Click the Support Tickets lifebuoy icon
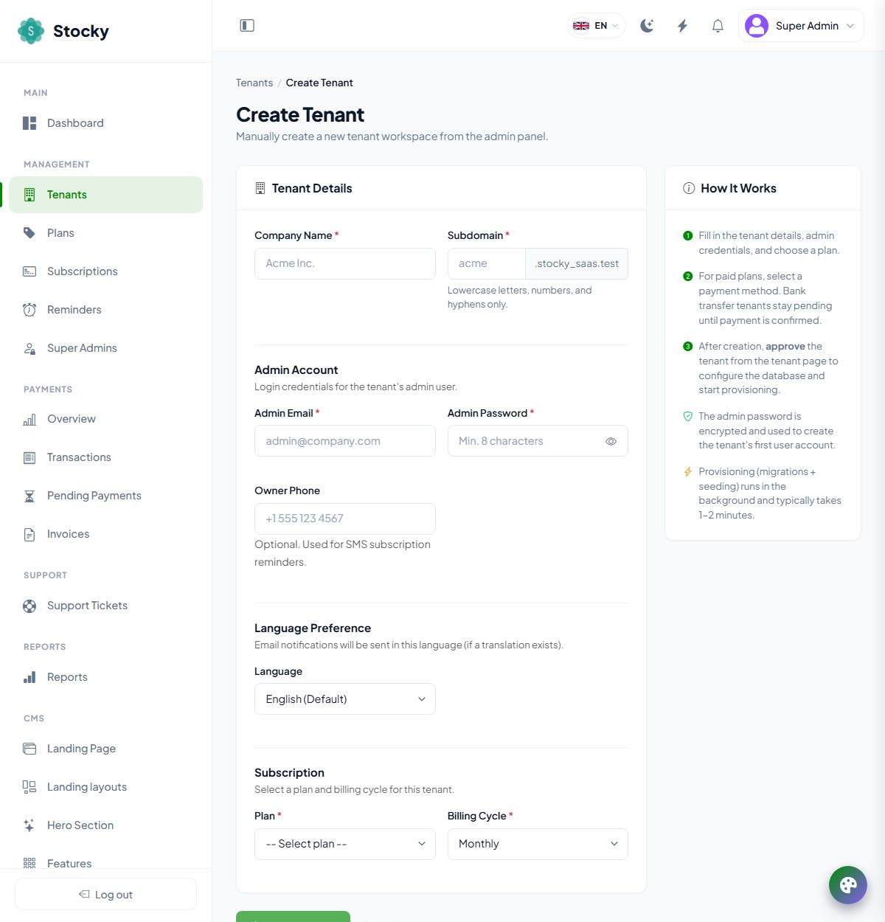Image resolution: width=885 pixels, height=922 pixels. pyautogui.click(x=29, y=606)
